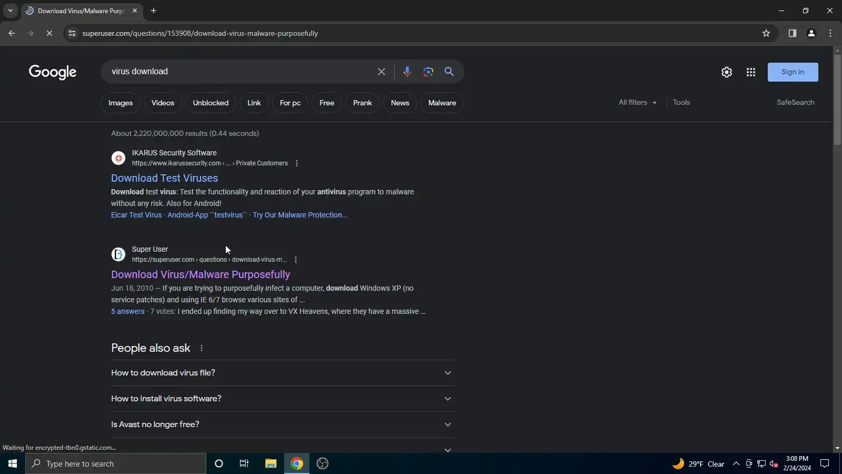Image resolution: width=842 pixels, height=474 pixels.
Task: Open Google Chrome taskbar icon
Action: tap(297, 463)
